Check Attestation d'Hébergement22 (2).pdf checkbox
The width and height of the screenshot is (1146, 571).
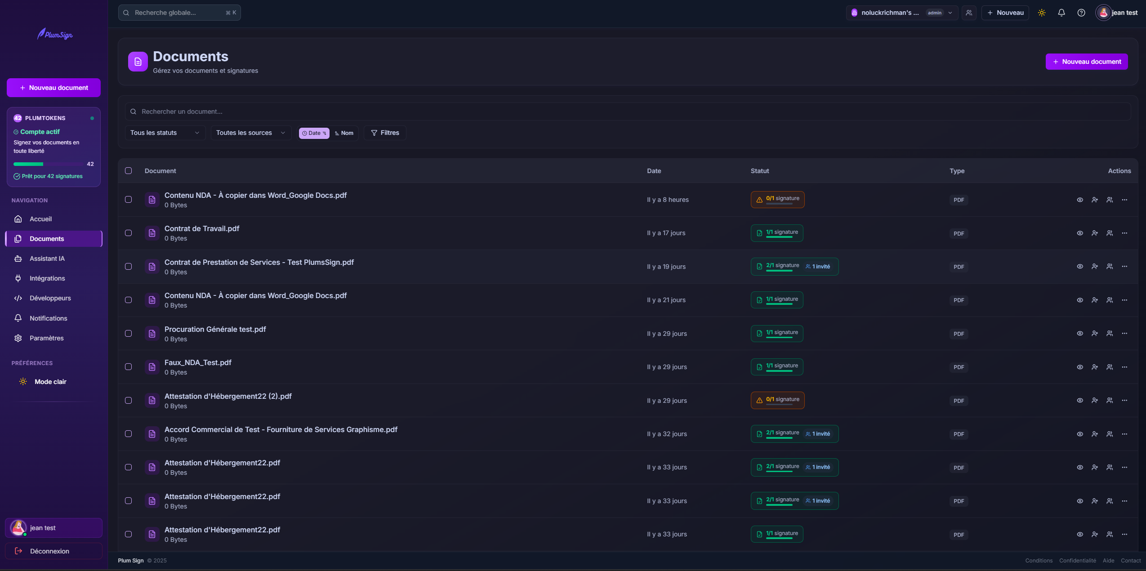(x=129, y=401)
